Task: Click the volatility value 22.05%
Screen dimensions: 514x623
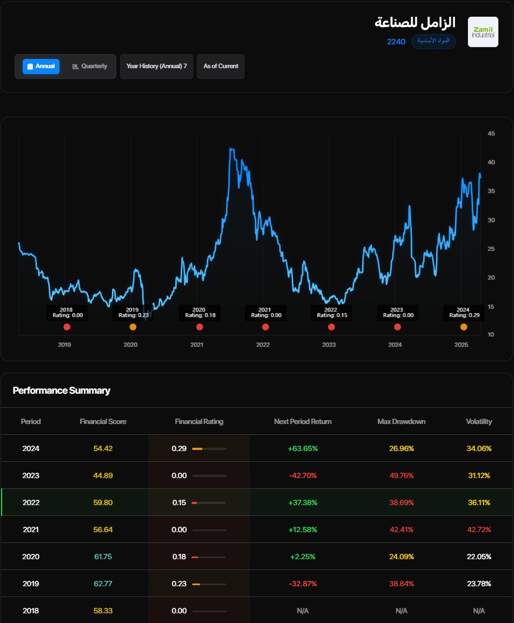Action: click(x=479, y=556)
